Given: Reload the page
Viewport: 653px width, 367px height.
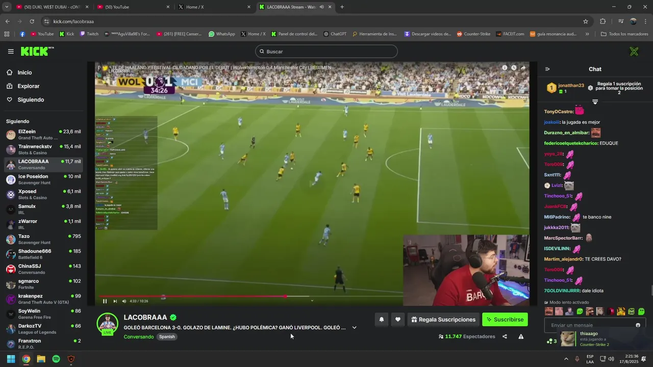Looking at the screenshot, I should tap(32, 21).
